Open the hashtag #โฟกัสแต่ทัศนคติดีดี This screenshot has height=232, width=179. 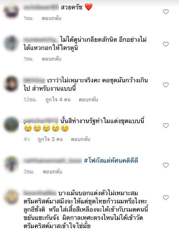tap(111, 161)
